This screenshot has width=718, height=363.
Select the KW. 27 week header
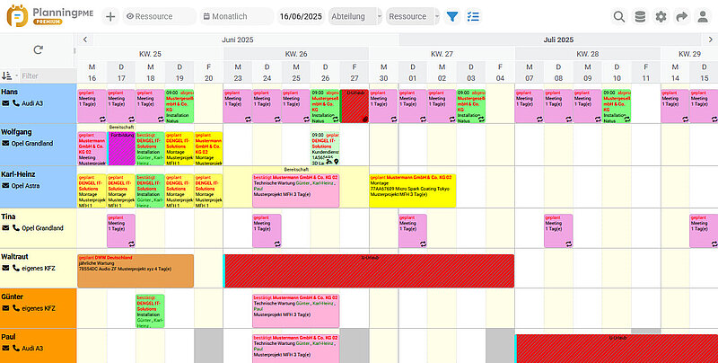click(442, 54)
